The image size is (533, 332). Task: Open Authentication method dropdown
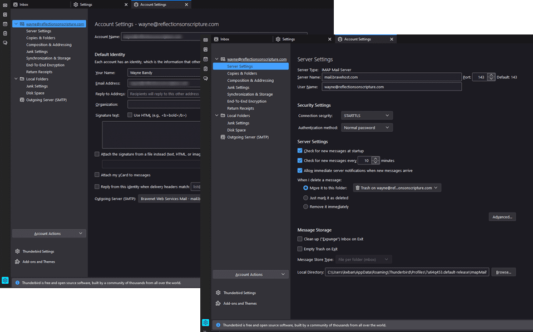(367, 127)
